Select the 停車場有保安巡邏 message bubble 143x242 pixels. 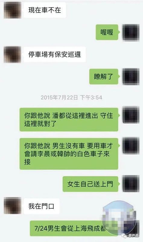point(55,54)
